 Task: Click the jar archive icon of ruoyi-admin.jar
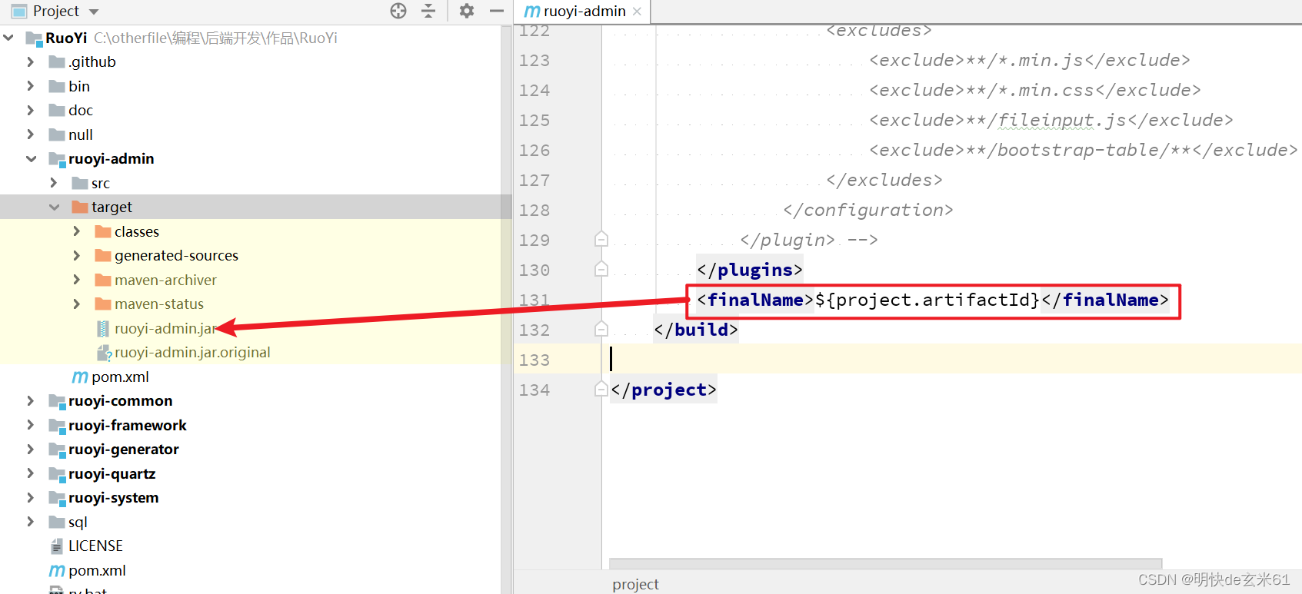click(x=103, y=328)
